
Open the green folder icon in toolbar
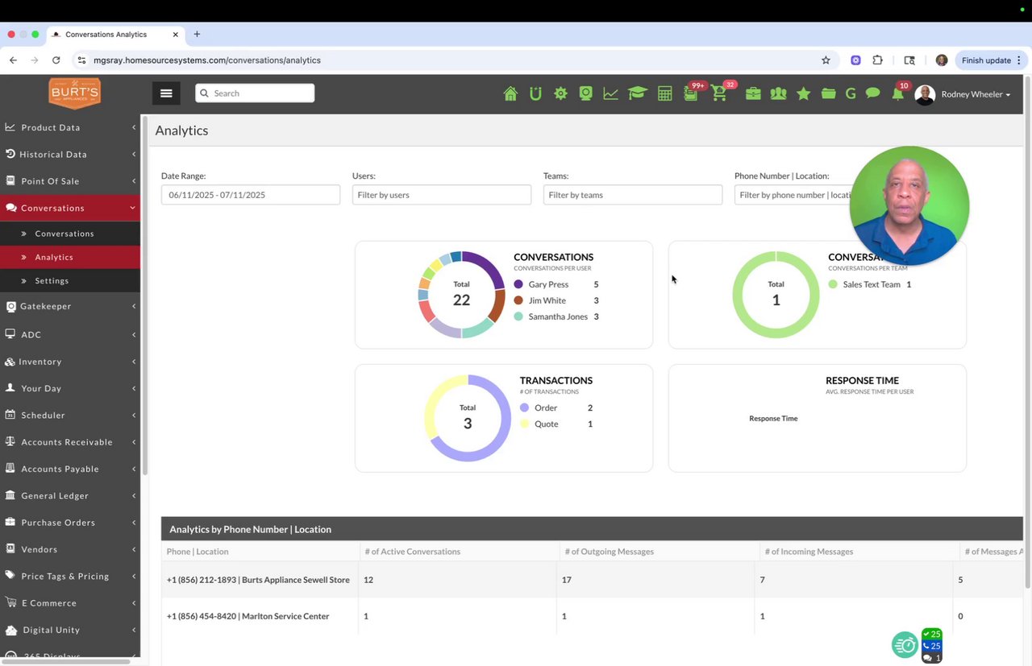pos(828,93)
